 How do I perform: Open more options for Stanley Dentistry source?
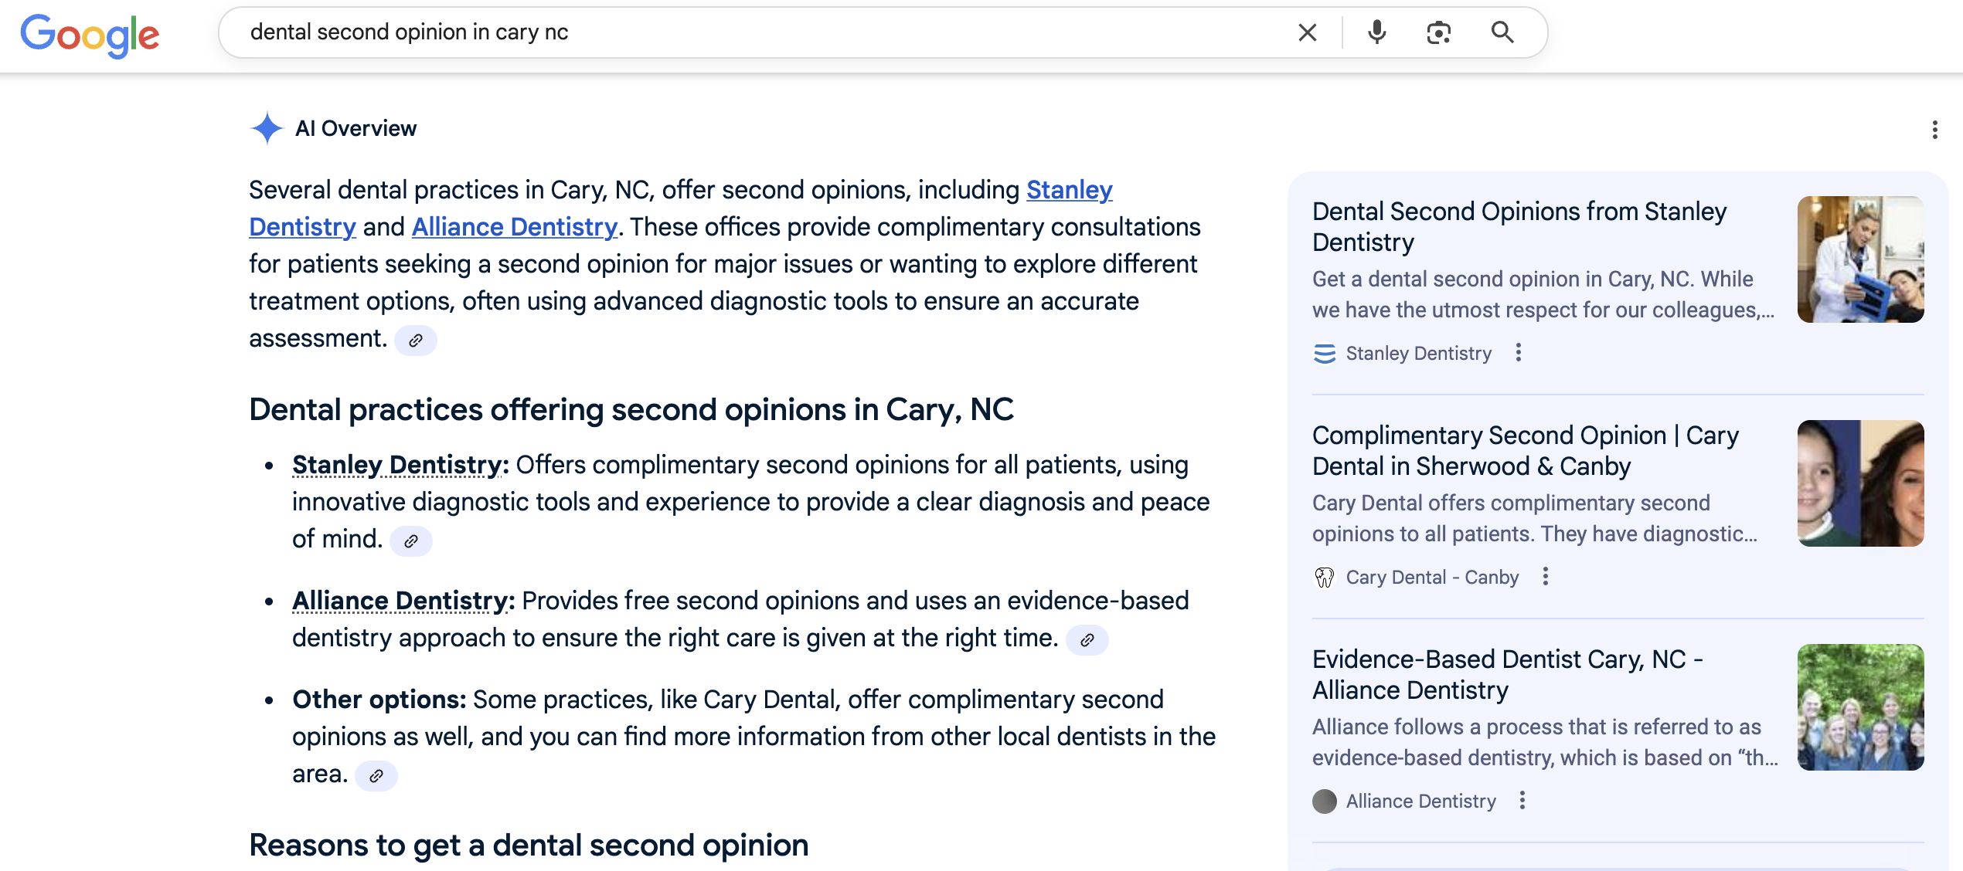(1519, 353)
